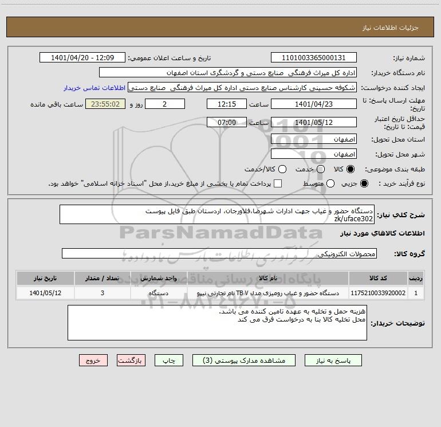Click the announcement date field 1401/04/20 - 12:09

click(x=82, y=58)
